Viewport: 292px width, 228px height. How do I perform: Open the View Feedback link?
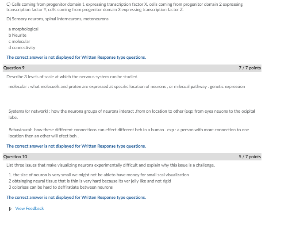tap(30, 209)
